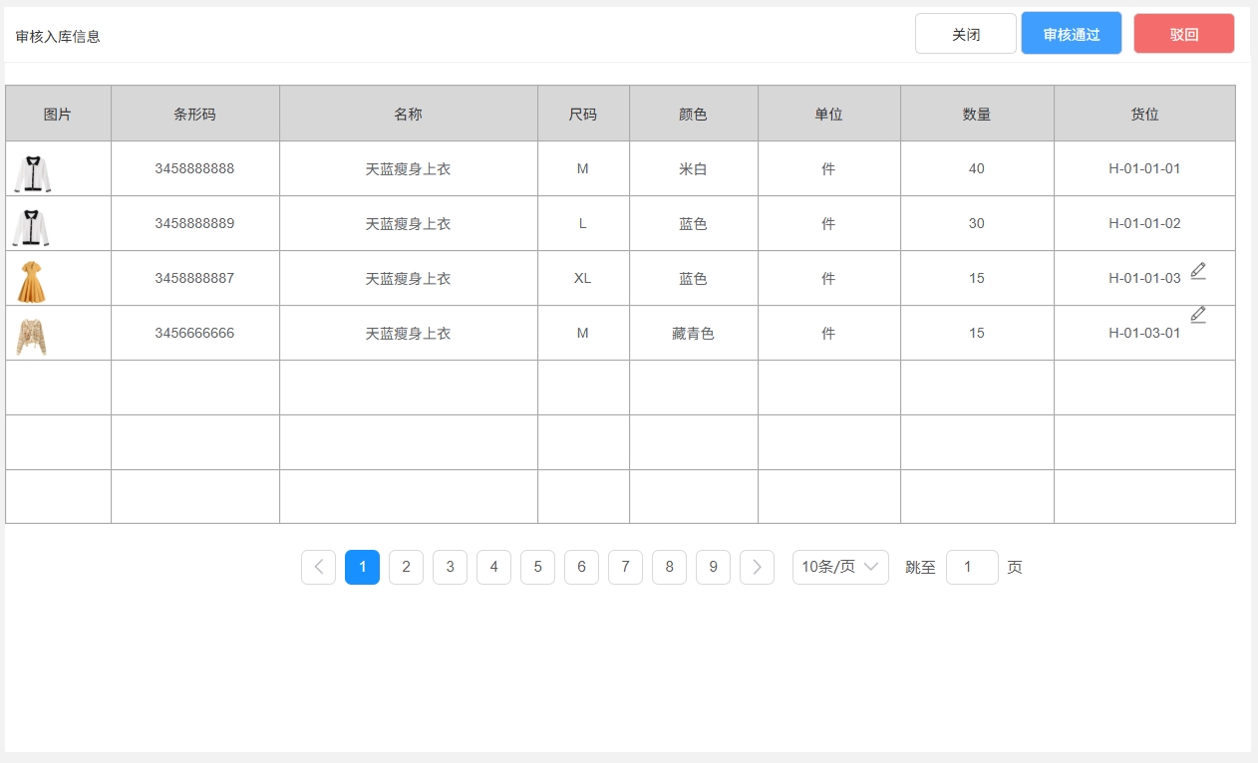Click the 名称 column header
This screenshot has width=1258, height=763.
[408, 114]
